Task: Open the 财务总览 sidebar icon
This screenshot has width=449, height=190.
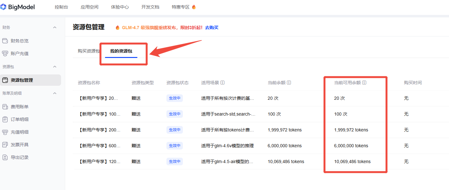Action: pos(5,41)
